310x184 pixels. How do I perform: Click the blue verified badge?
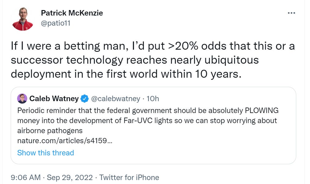click(x=84, y=99)
